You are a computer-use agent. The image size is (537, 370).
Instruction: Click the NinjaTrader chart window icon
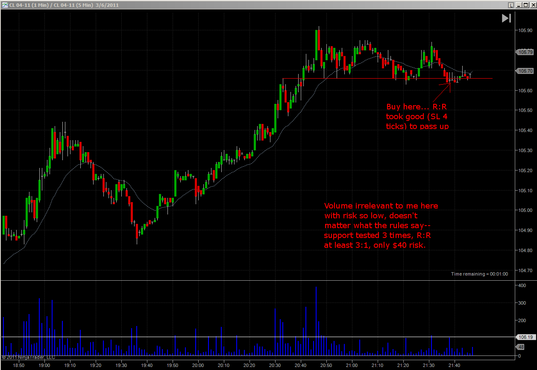click(5, 5)
